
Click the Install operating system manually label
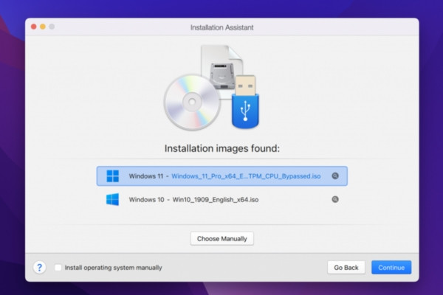[x=113, y=268]
